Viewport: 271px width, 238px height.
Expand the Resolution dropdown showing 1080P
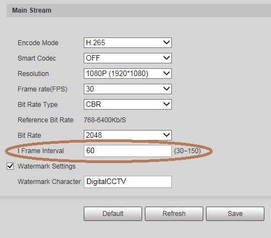point(128,74)
